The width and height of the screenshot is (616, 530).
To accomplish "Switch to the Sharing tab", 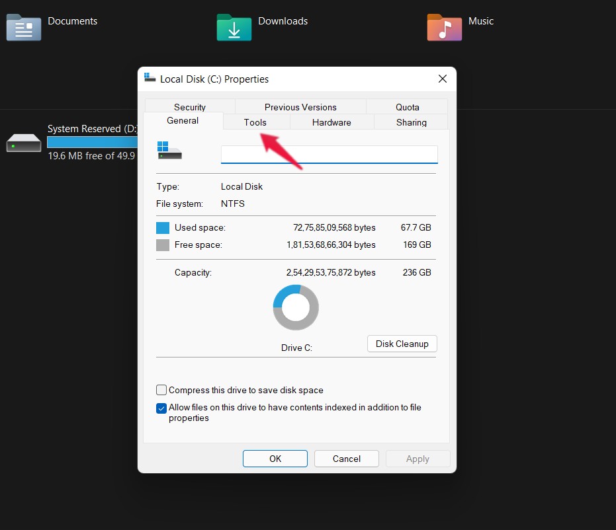I will pyautogui.click(x=411, y=122).
